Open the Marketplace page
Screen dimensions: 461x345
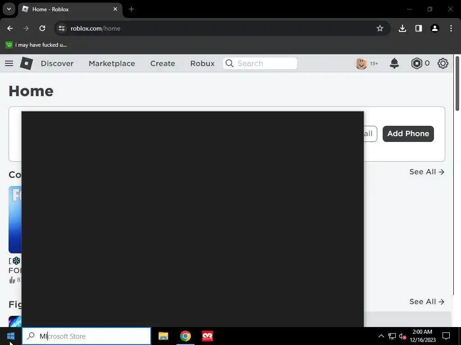pyautogui.click(x=112, y=63)
